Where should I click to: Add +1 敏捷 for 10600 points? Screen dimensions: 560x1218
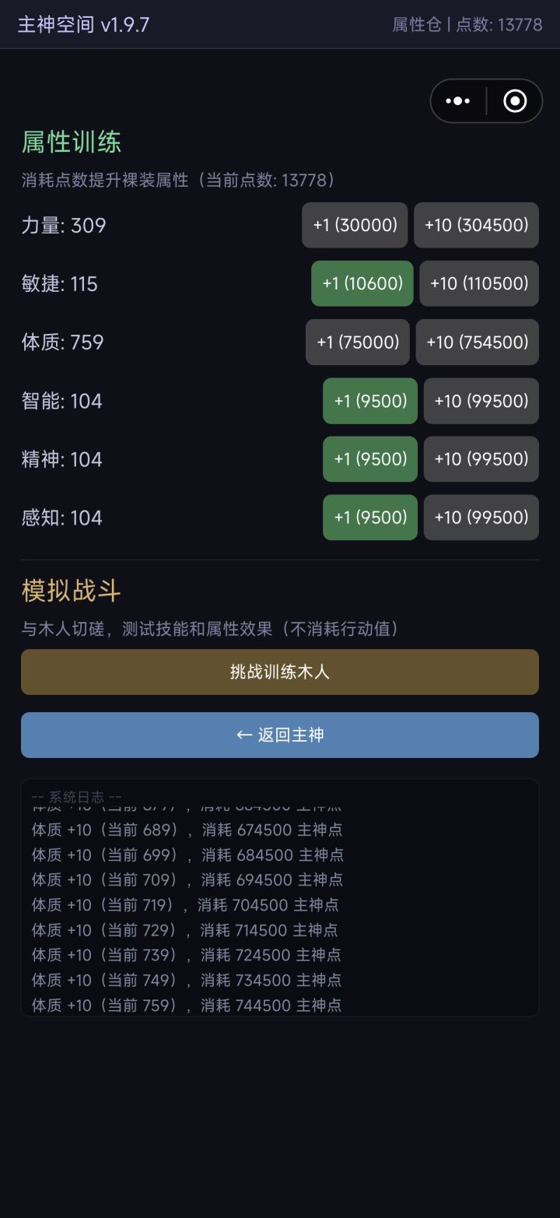(362, 283)
